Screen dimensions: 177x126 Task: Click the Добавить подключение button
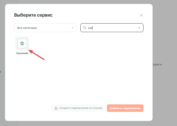tap(125, 108)
